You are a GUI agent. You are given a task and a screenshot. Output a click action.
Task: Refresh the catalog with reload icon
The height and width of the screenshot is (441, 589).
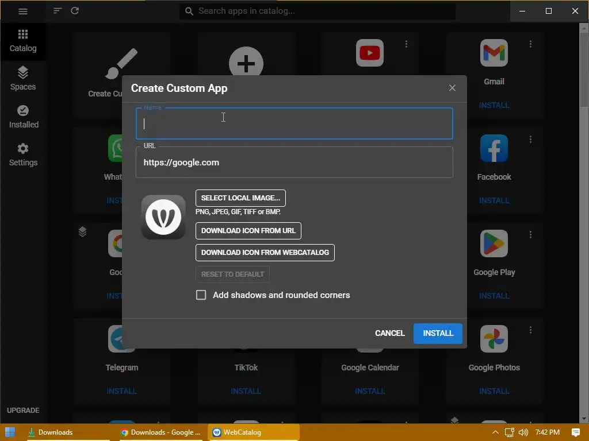coord(75,11)
